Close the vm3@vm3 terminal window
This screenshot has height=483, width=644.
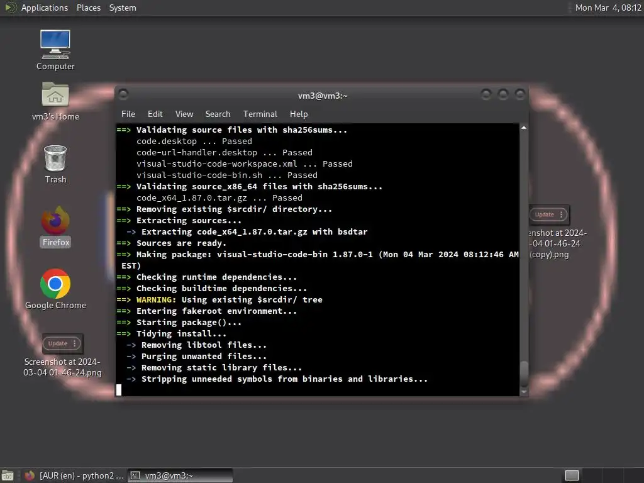[520, 95]
